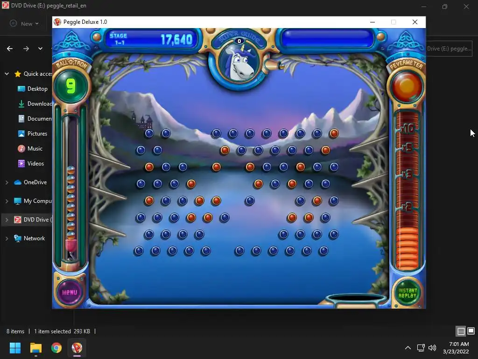The height and width of the screenshot is (359, 478).
Task: Click the Music folder icon
Action: click(21, 149)
